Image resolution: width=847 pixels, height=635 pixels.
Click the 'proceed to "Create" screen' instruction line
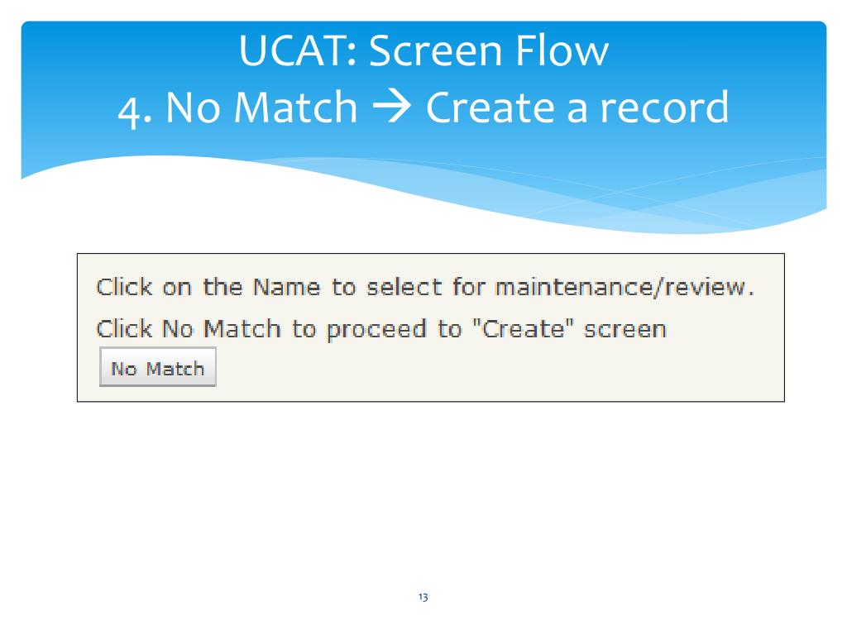point(381,329)
